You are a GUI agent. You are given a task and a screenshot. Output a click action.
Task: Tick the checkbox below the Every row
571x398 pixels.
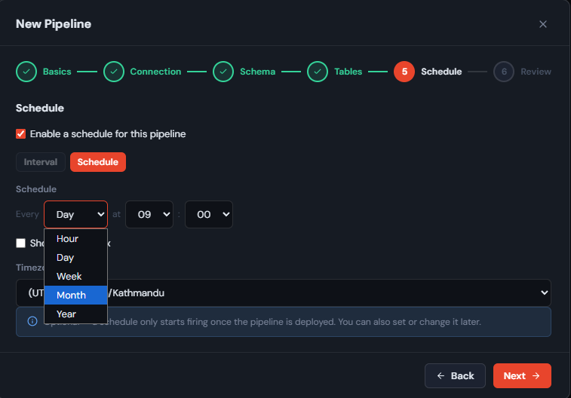point(21,243)
